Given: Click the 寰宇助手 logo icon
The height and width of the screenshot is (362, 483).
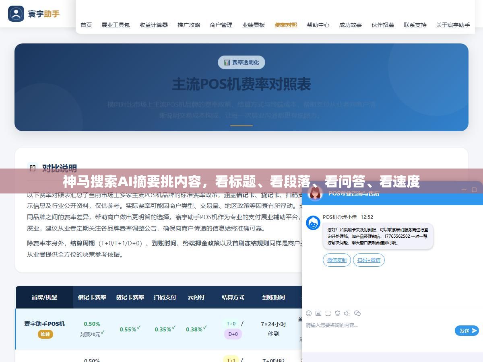Looking at the screenshot, I should click(x=16, y=14).
